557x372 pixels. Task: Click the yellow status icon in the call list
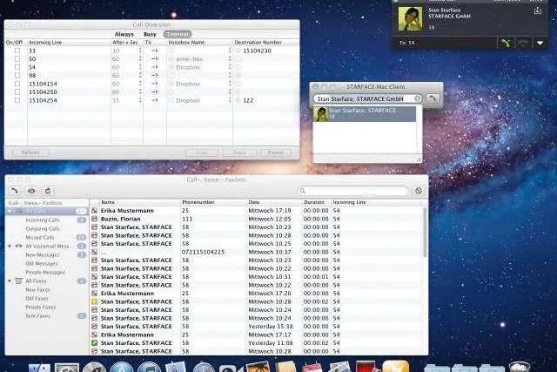(94, 301)
